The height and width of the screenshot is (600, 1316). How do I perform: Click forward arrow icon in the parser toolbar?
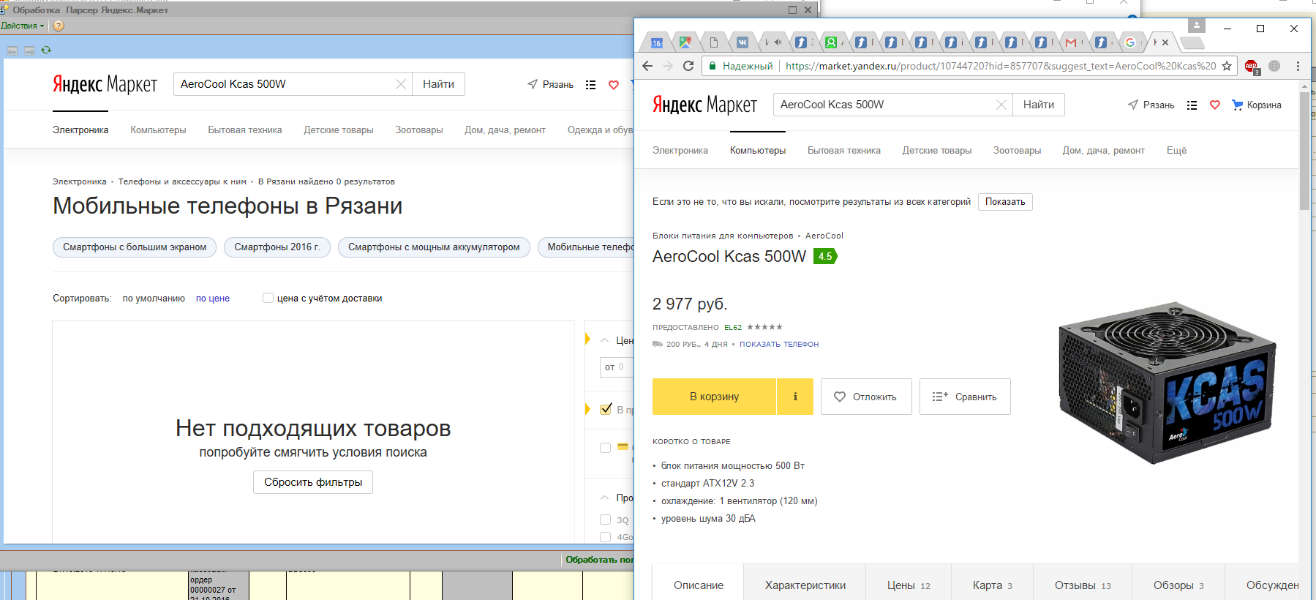pyautogui.click(x=29, y=50)
